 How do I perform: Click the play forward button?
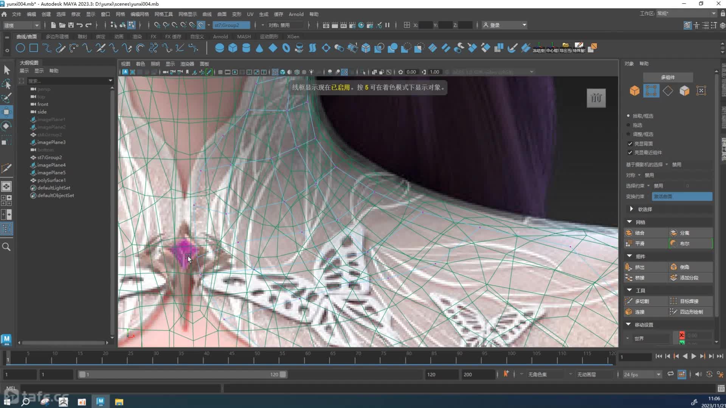pyautogui.click(x=693, y=356)
